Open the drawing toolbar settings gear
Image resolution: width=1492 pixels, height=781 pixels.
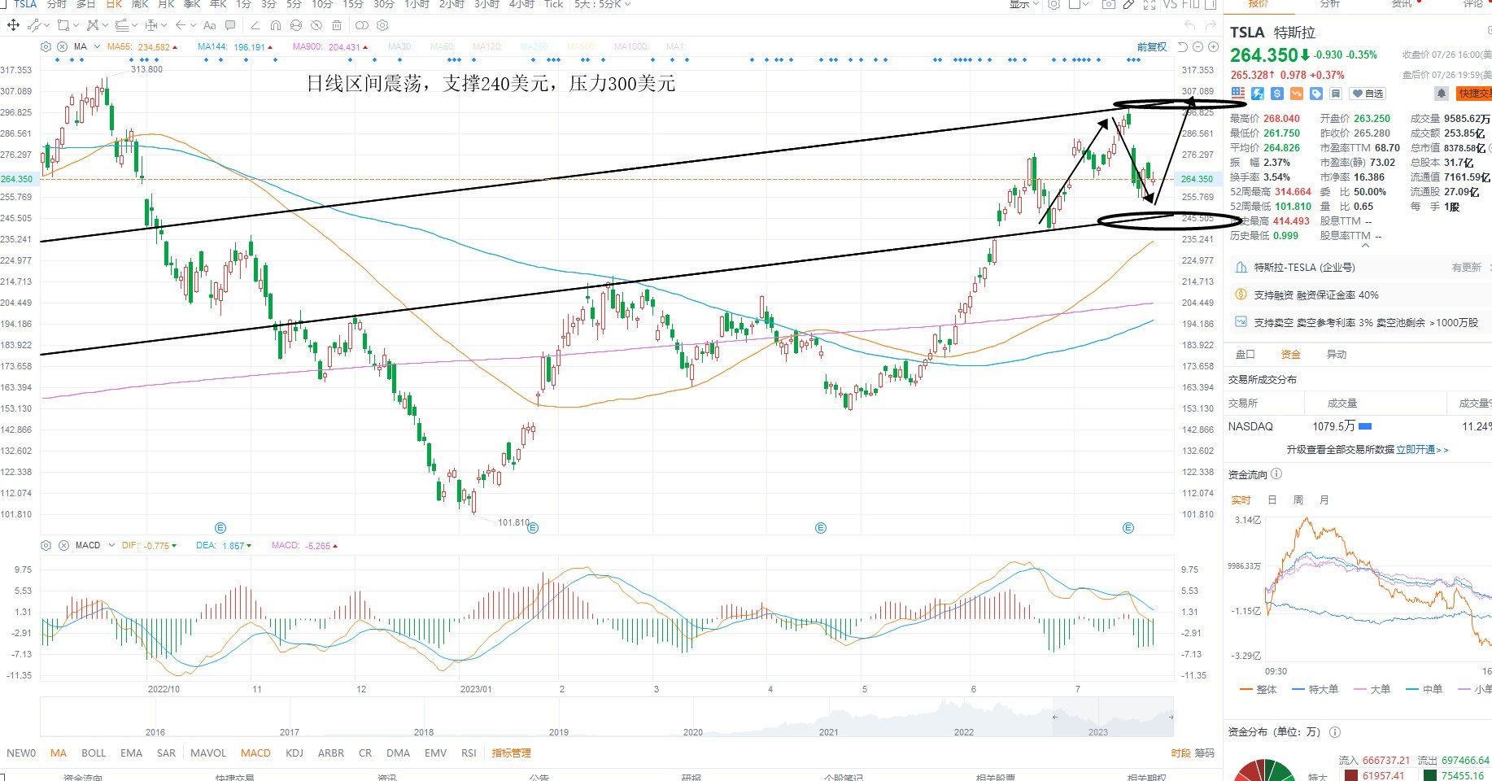coord(382,25)
